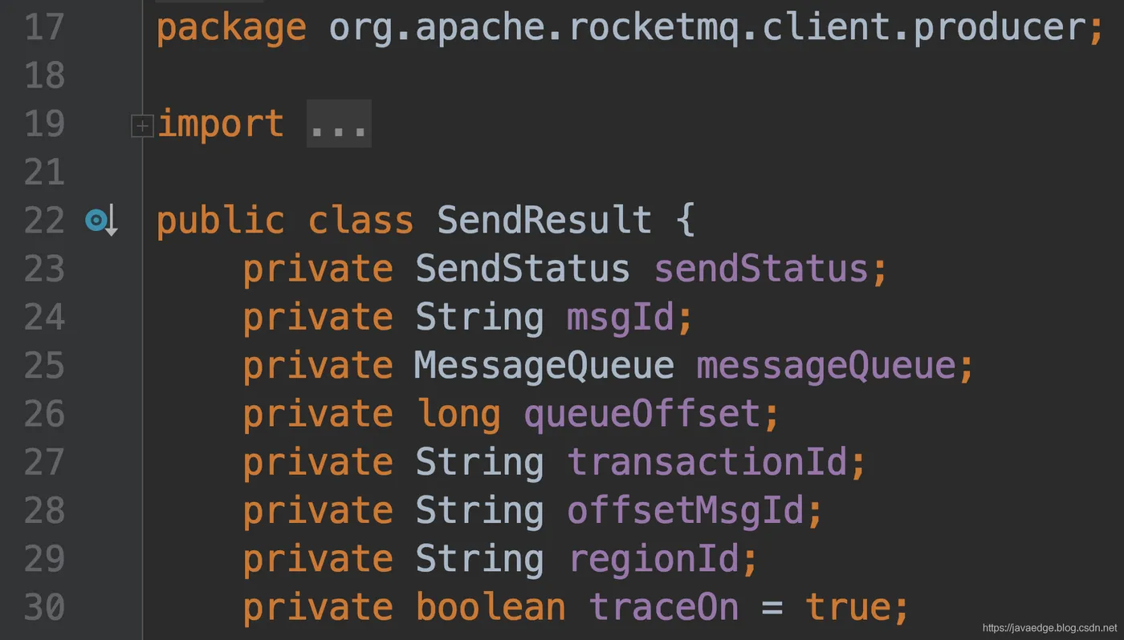The width and height of the screenshot is (1124, 640).
Task: Click line number 30 in the gutter
Action: point(44,607)
